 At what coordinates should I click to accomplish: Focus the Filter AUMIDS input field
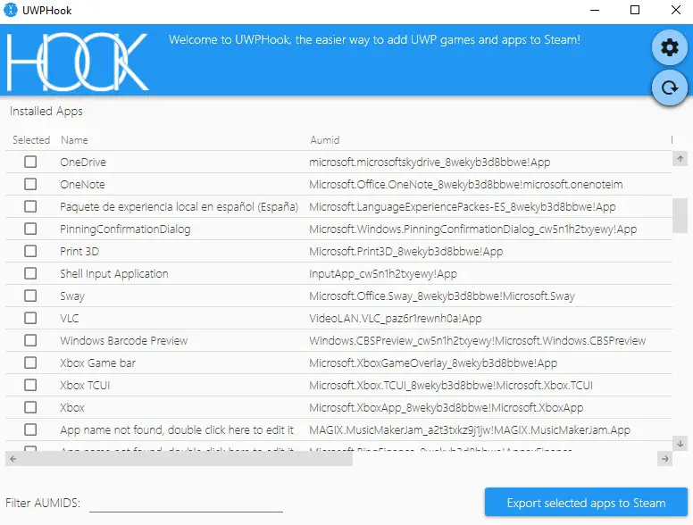(x=186, y=503)
